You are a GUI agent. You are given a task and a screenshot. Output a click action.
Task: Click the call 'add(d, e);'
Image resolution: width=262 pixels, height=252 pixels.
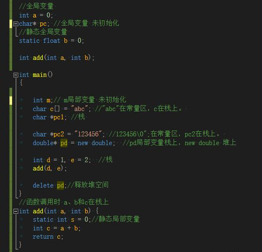(x=49, y=168)
